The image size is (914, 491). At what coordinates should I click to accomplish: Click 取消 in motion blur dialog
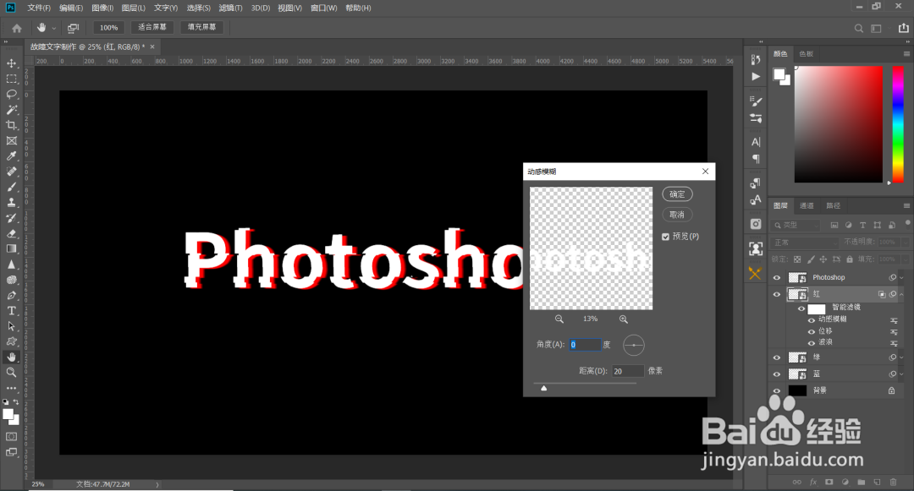point(677,215)
